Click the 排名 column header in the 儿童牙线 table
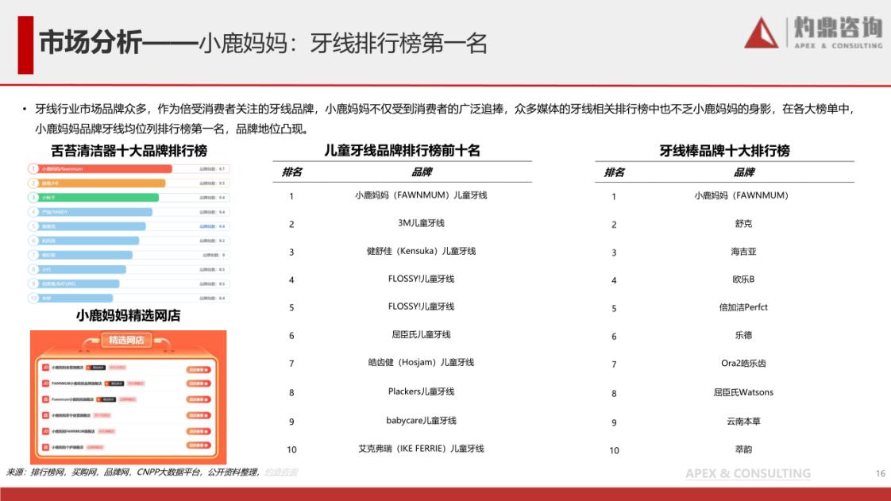This screenshot has height=501, width=891. click(292, 172)
